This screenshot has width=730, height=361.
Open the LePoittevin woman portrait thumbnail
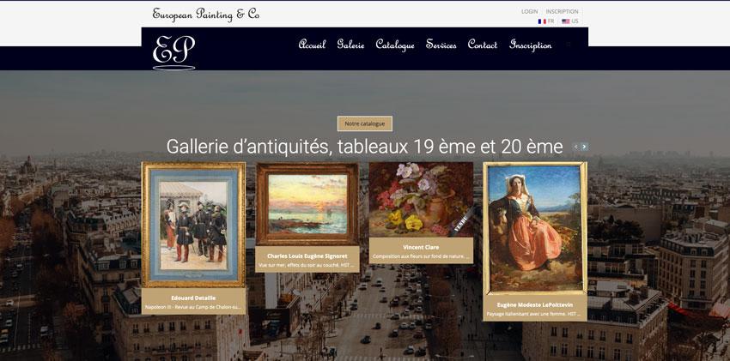click(535, 228)
